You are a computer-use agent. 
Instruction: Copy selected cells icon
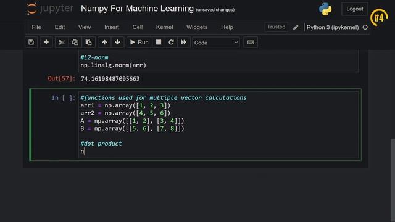[75, 43]
